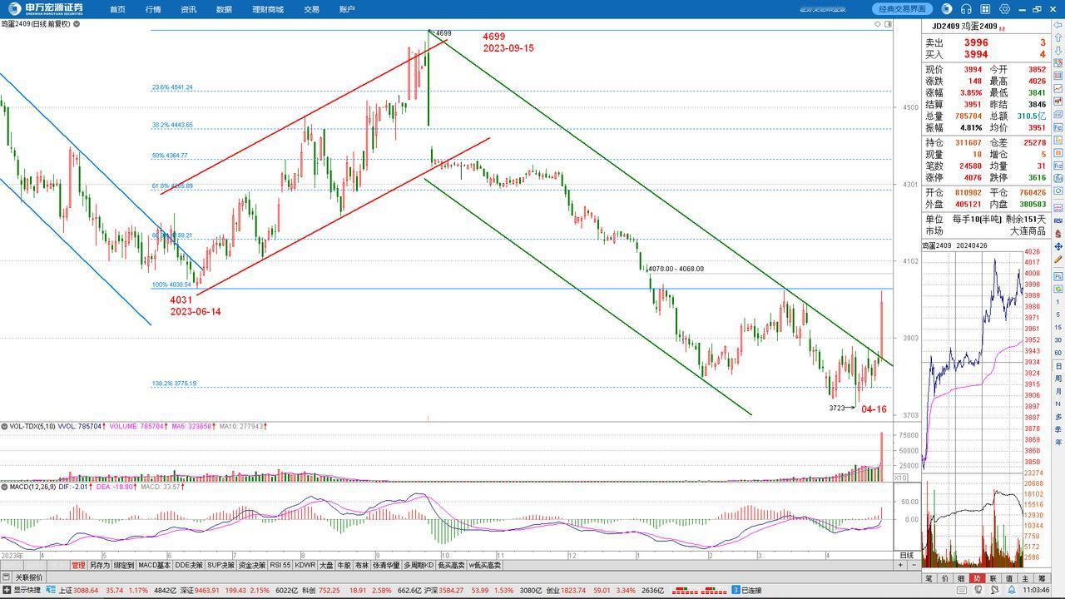Click the red 管理 button

coord(78,565)
